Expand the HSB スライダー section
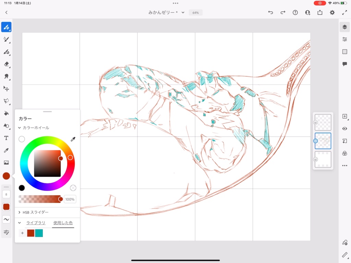This screenshot has height=263, width=351. 20,213
